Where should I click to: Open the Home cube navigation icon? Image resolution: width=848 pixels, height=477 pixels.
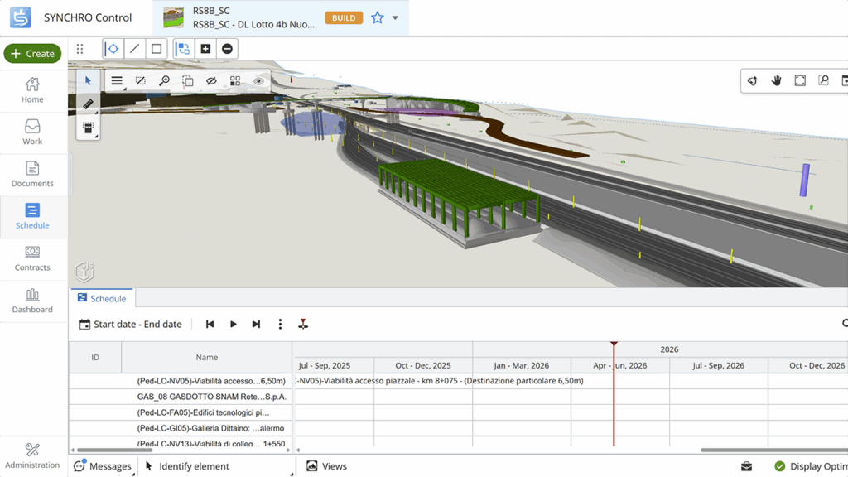coord(83,272)
